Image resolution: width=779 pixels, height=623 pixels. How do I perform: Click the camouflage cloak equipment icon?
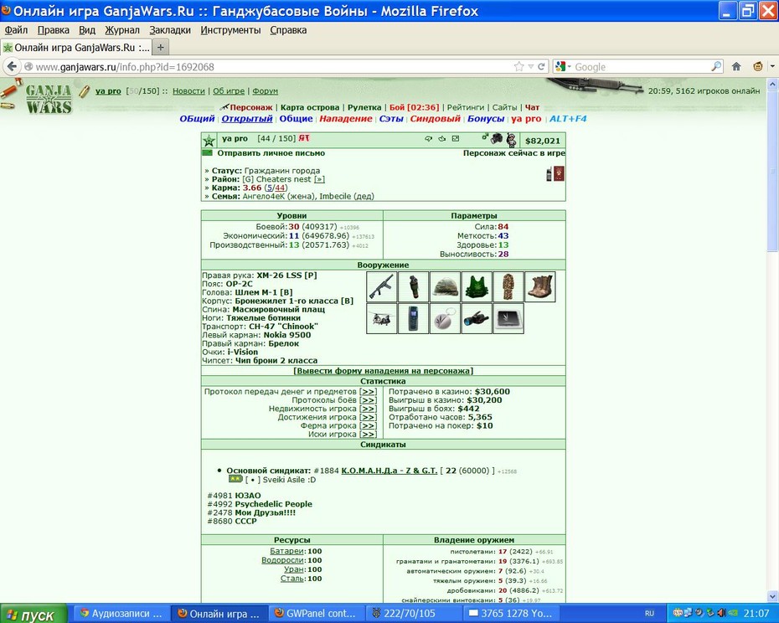pos(508,286)
